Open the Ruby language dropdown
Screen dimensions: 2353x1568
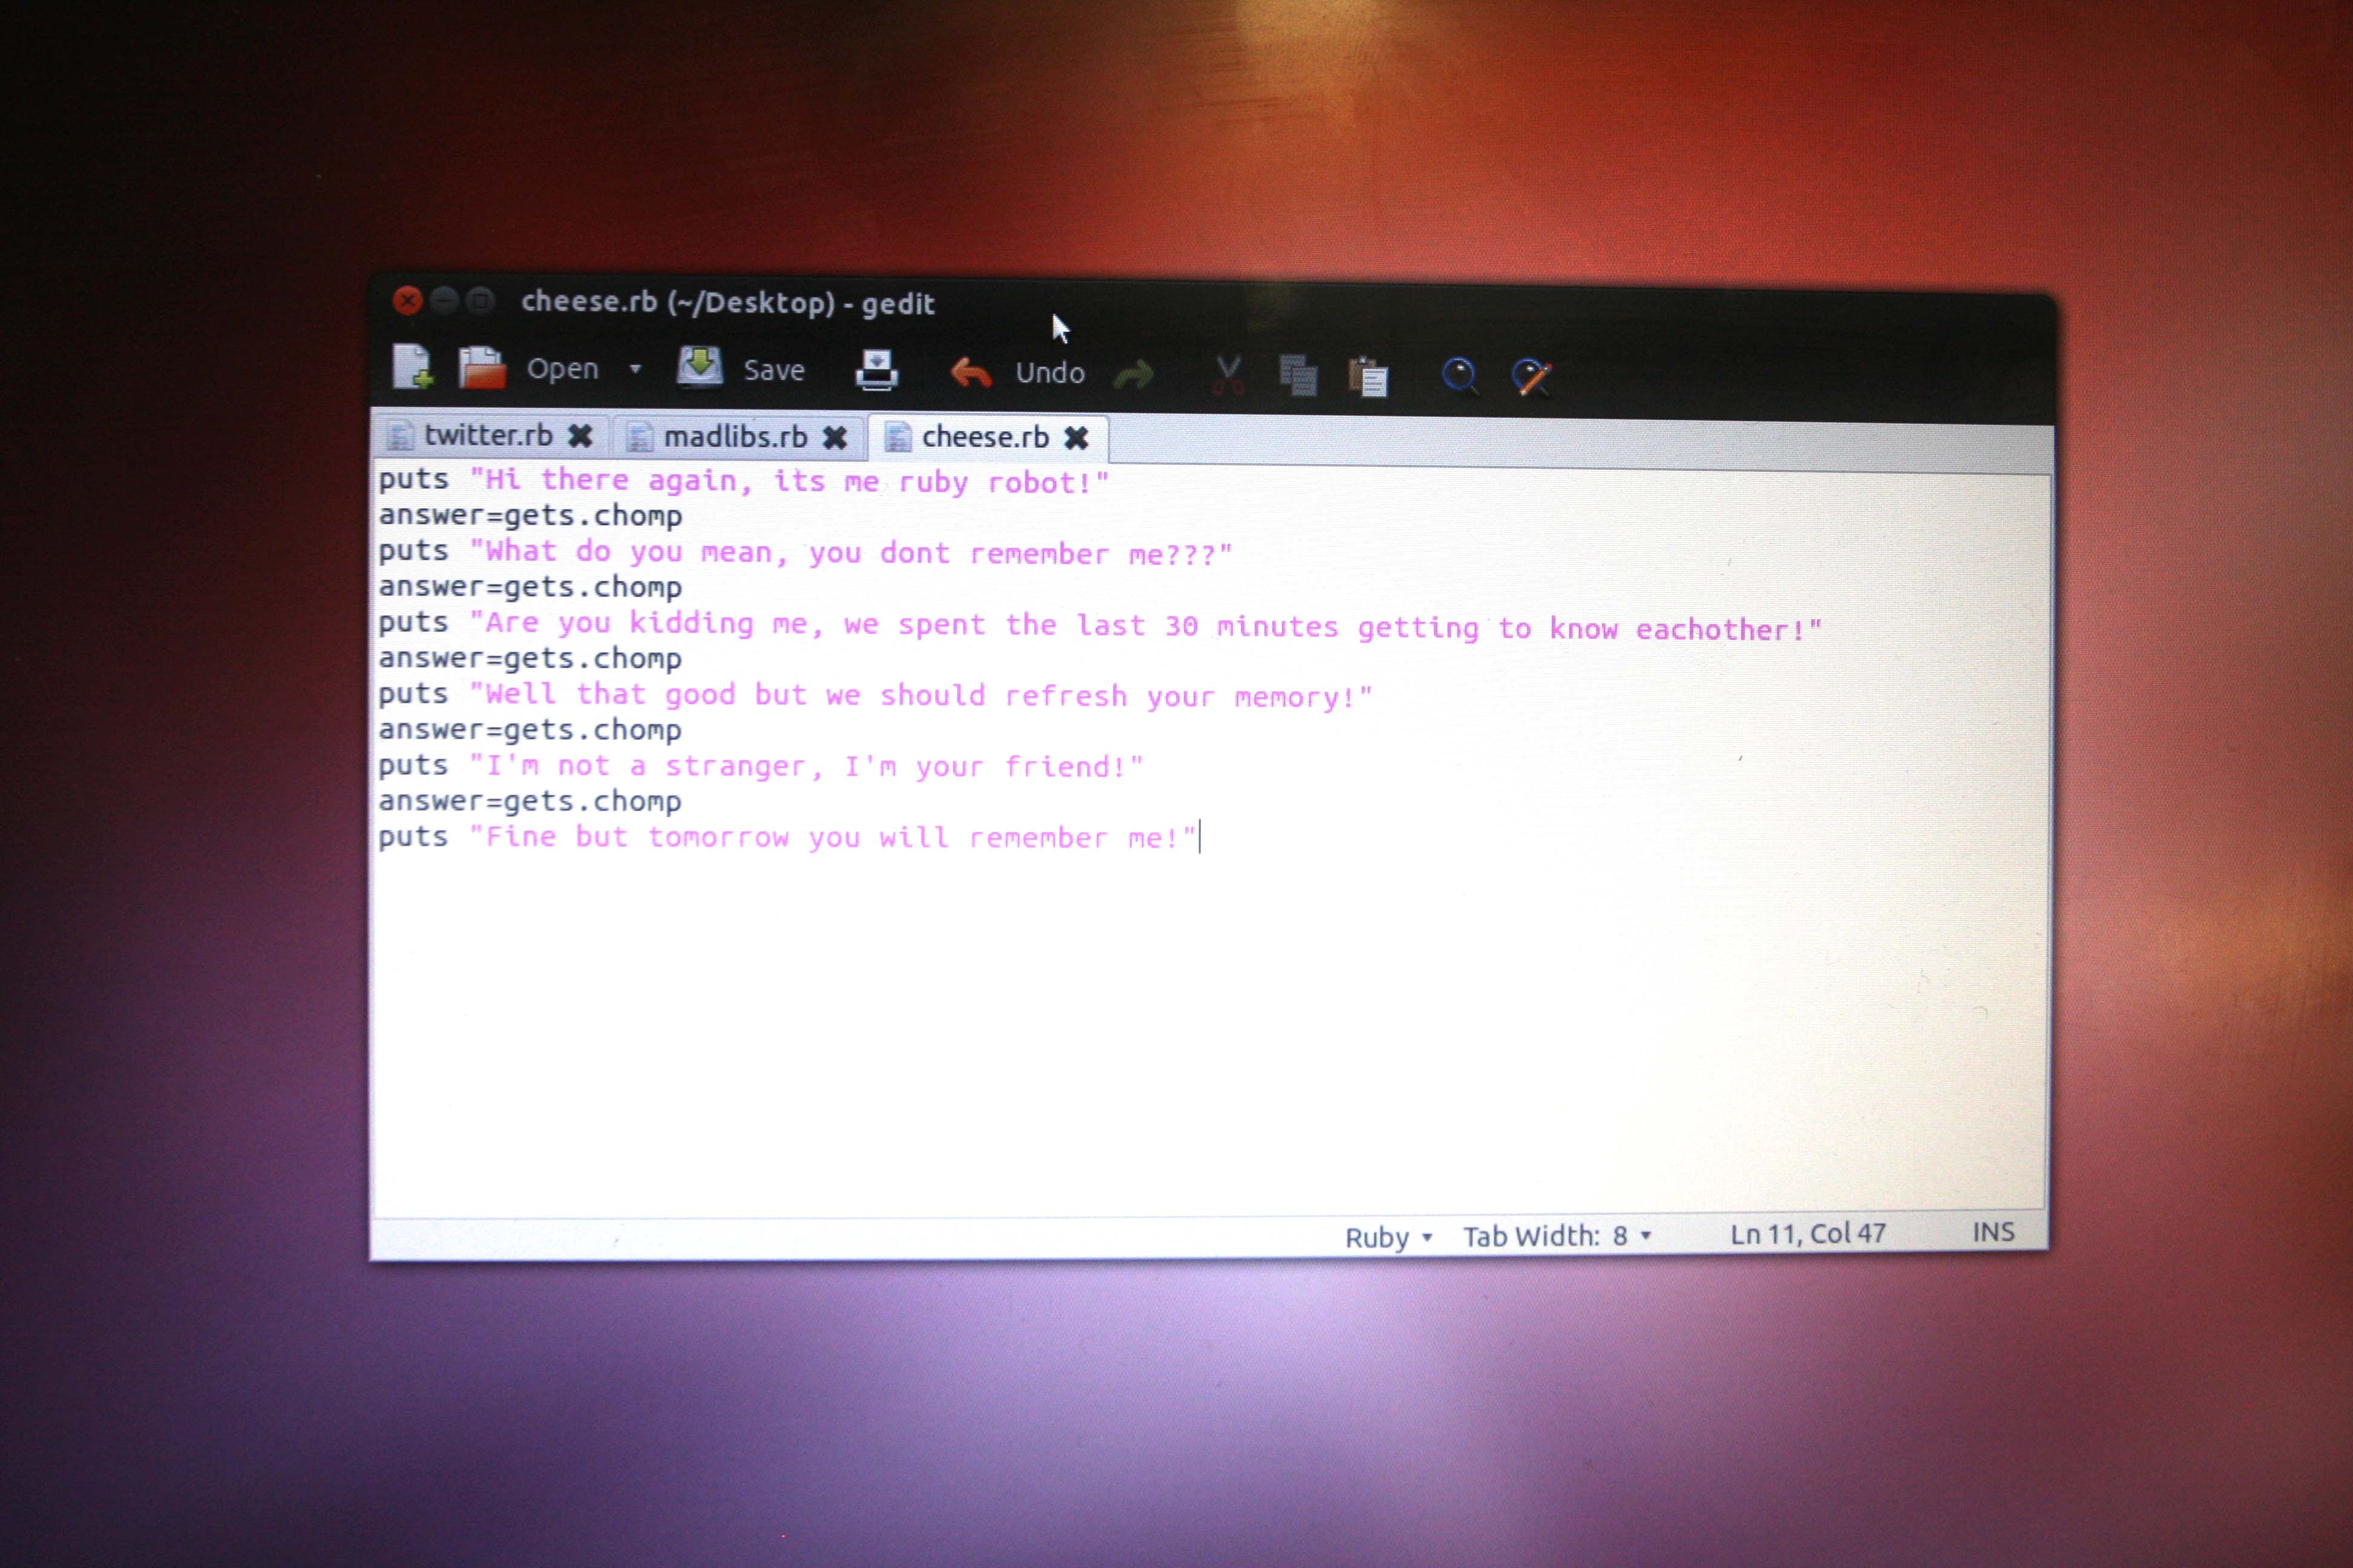click(x=1388, y=1237)
